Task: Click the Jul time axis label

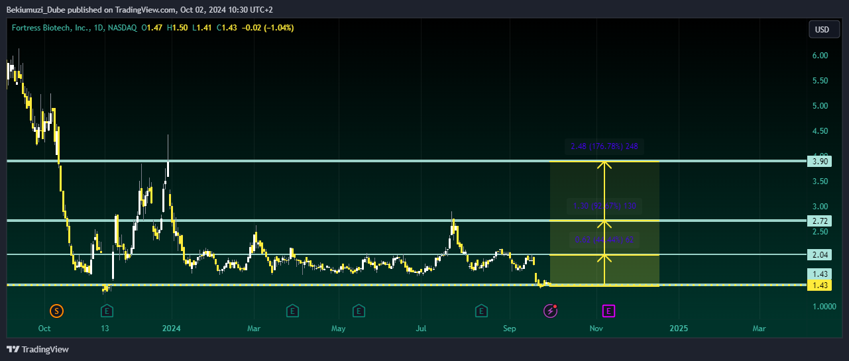Action: [422, 329]
